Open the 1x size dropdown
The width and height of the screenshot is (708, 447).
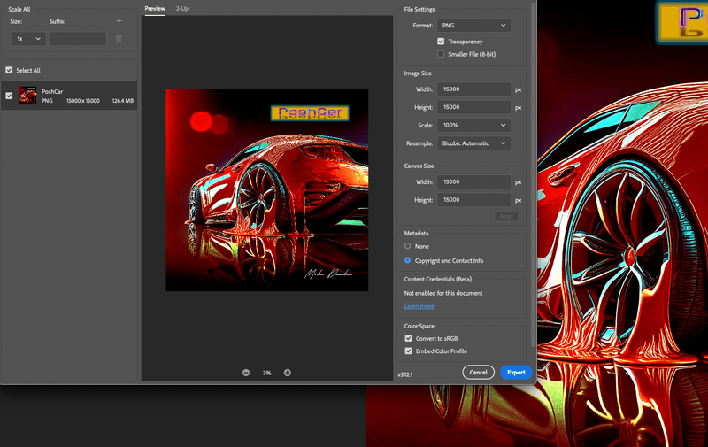(x=27, y=39)
